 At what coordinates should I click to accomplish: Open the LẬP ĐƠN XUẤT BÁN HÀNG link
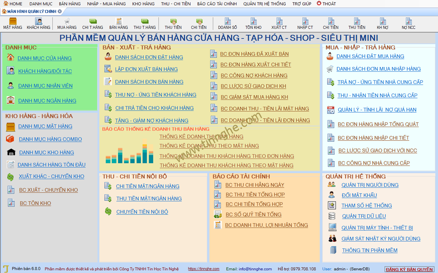tap(146, 69)
